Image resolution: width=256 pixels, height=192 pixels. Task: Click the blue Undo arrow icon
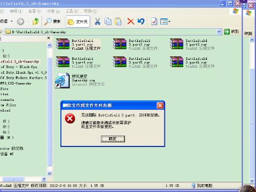click(x=141, y=22)
